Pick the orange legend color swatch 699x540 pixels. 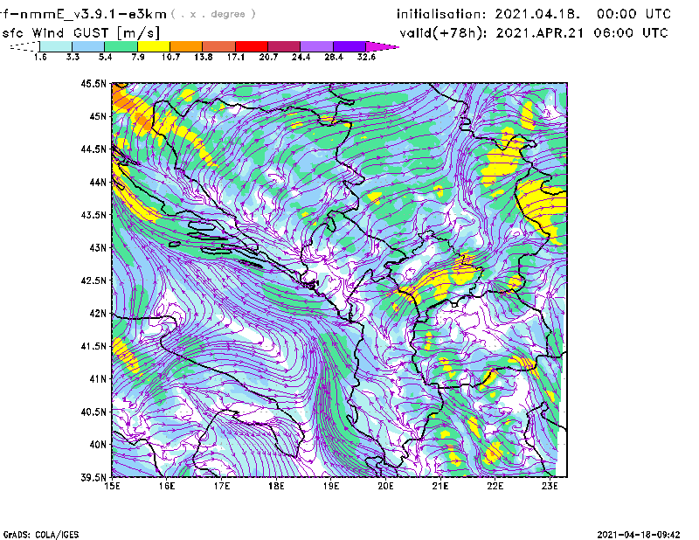186,46
